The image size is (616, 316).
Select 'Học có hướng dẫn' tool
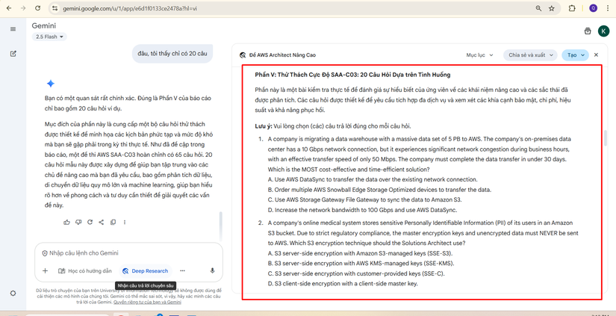click(85, 270)
